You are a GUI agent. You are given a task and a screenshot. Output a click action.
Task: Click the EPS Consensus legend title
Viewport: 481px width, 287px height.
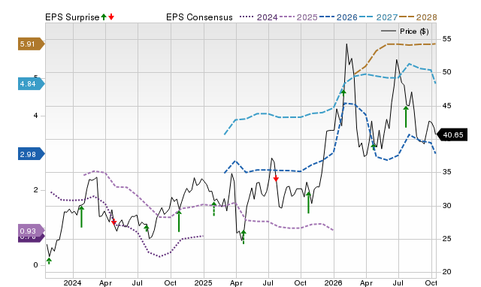click(x=199, y=17)
